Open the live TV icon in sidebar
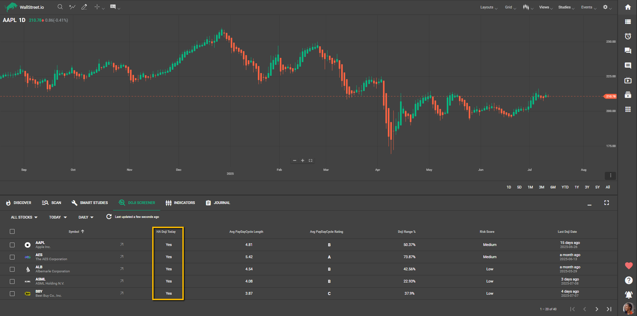The height and width of the screenshot is (316, 637). (x=628, y=80)
